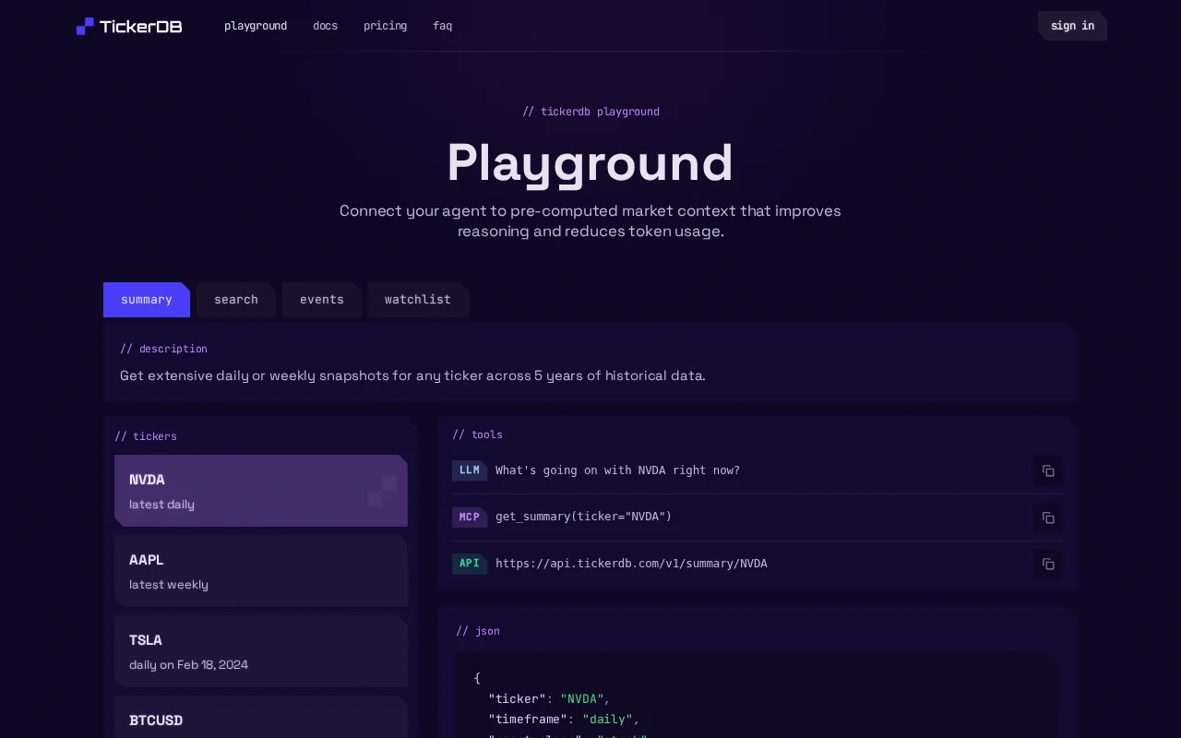The width and height of the screenshot is (1181, 738).
Task: Click the Playground main heading
Action: pos(590,162)
